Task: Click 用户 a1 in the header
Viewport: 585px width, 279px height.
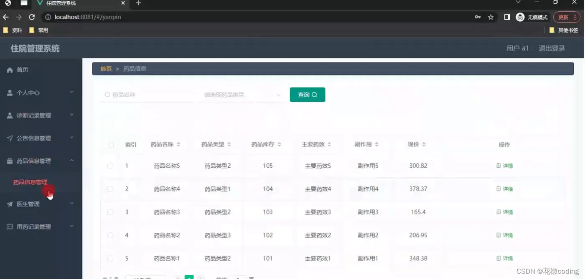Action: pos(517,48)
